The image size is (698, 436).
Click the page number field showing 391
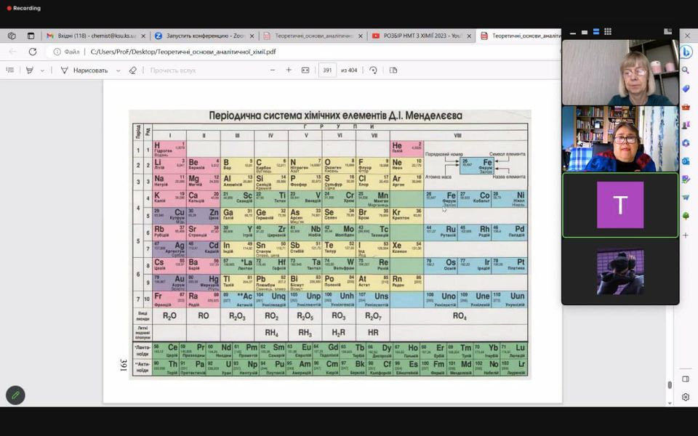click(x=328, y=70)
